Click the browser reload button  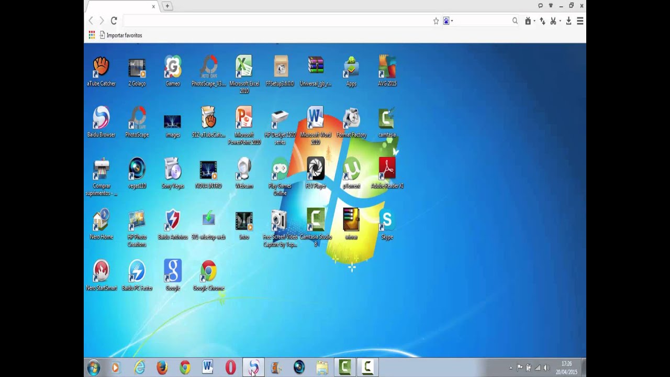click(x=114, y=21)
